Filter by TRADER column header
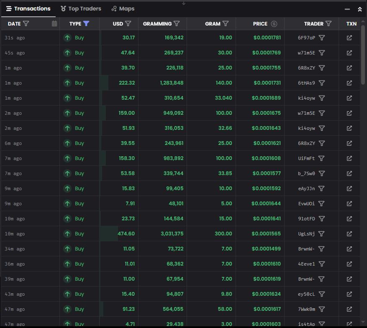 tap(329, 23)
